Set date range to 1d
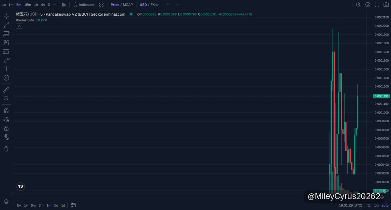391x210 pixels. pos(63,205)
